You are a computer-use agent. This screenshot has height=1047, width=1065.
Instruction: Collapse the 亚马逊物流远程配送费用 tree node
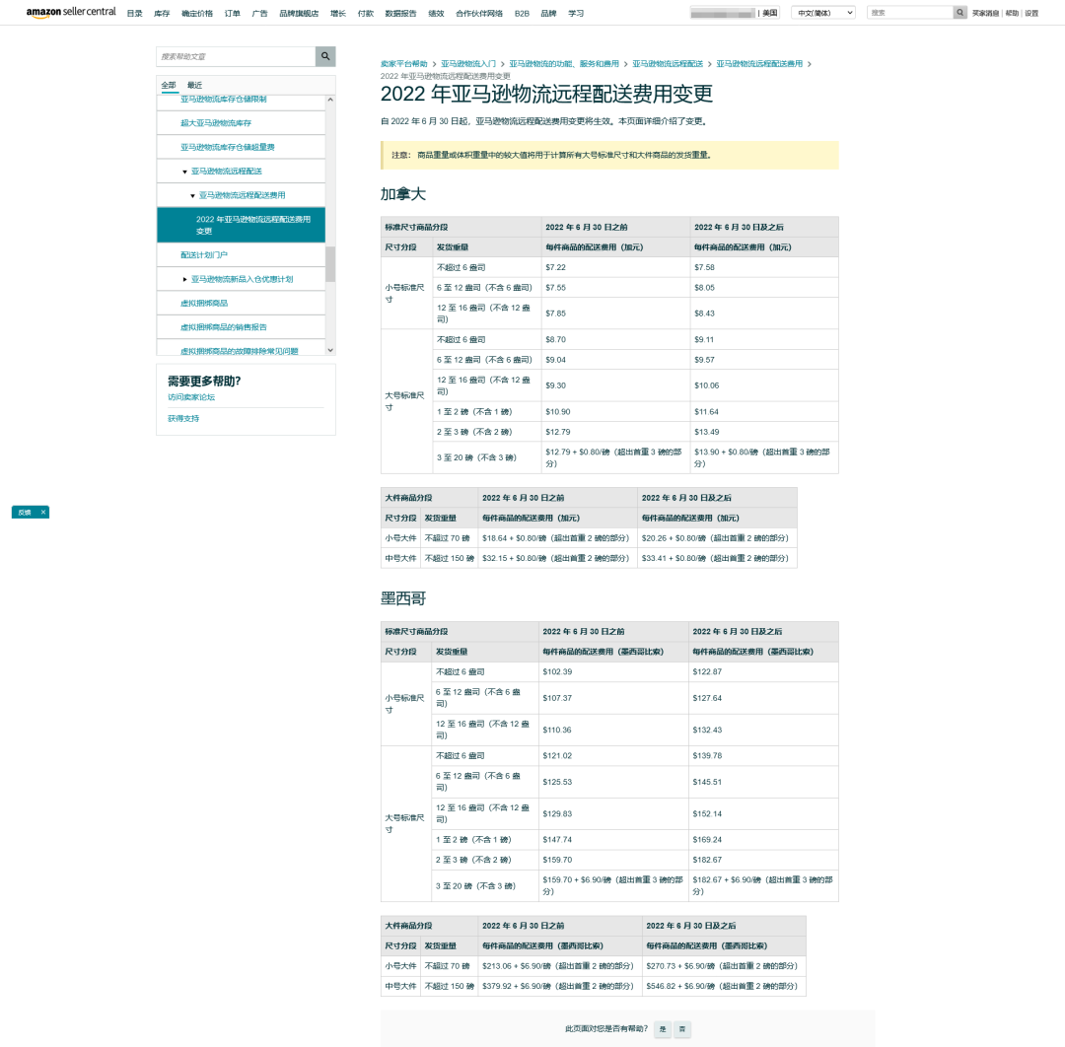tap(193, 195)
